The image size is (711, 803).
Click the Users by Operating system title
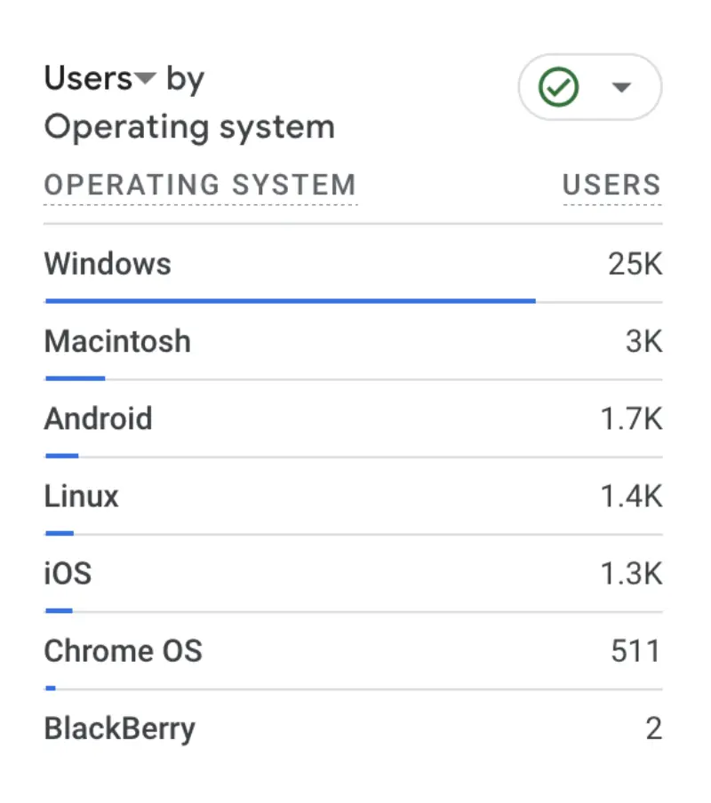point(189,102)
